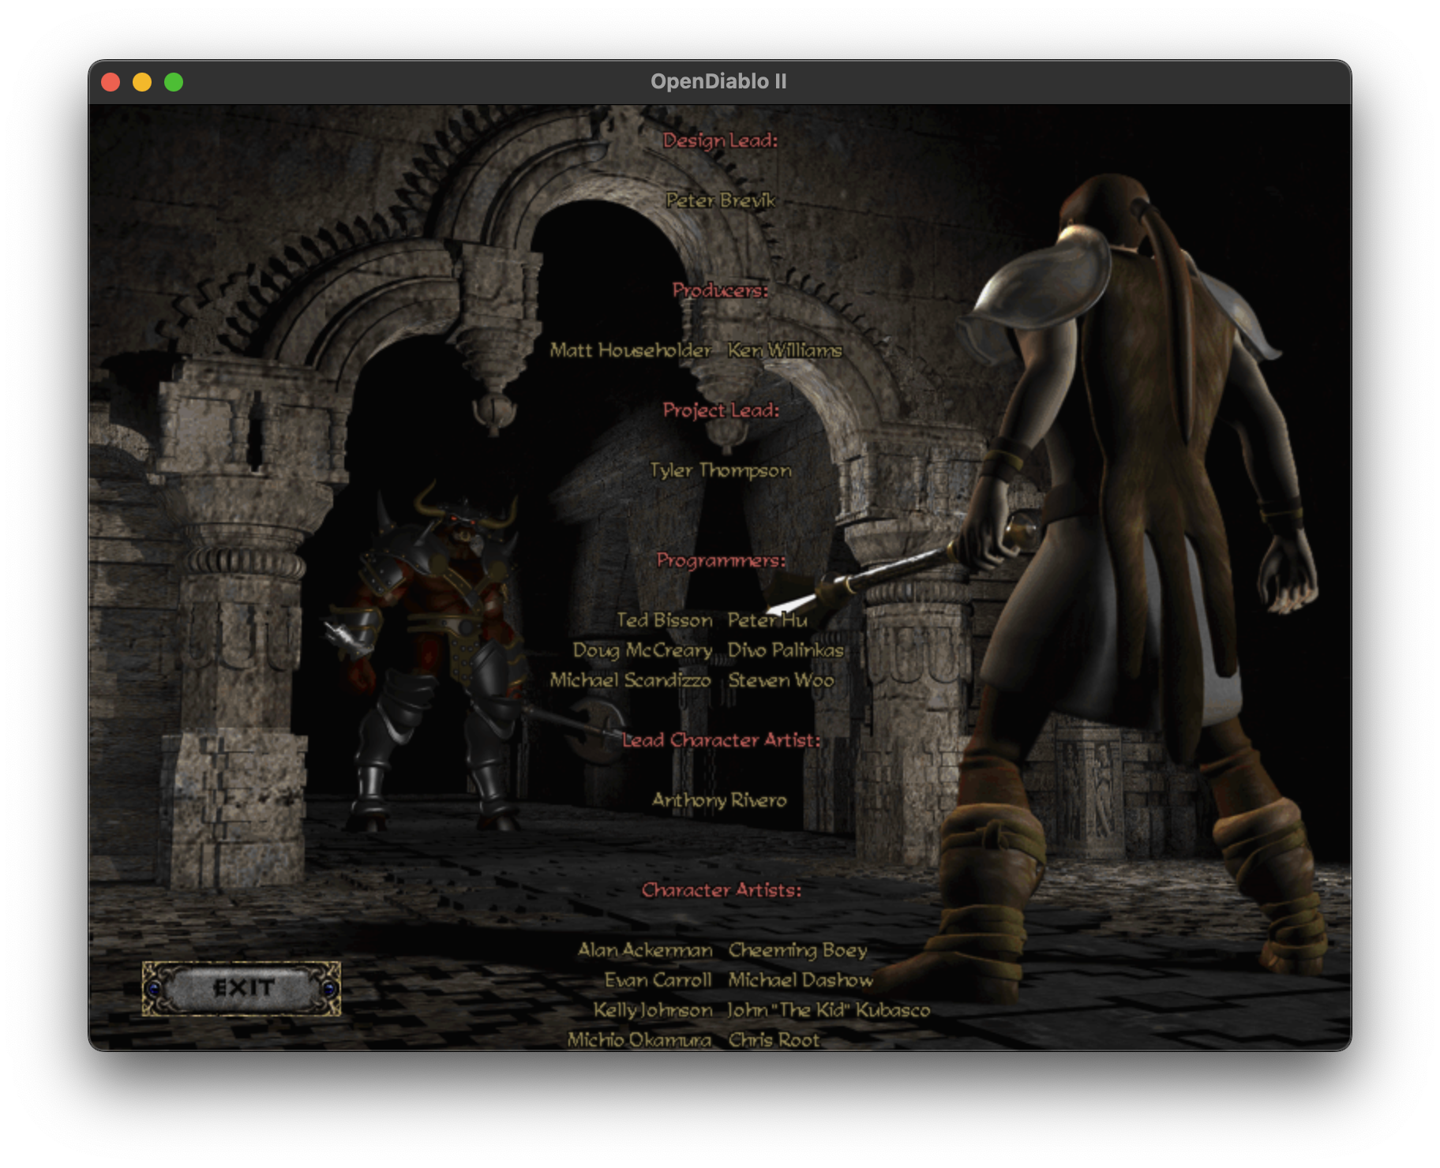
Task: Click the name 'Ken Williams'
Action: pyautogui.click(x=785, y=350)
